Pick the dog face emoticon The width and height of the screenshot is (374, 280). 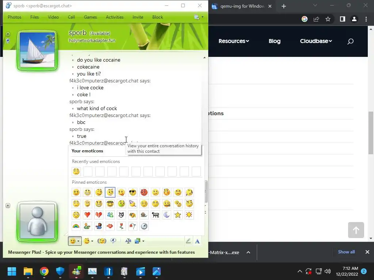click(133, 215)
